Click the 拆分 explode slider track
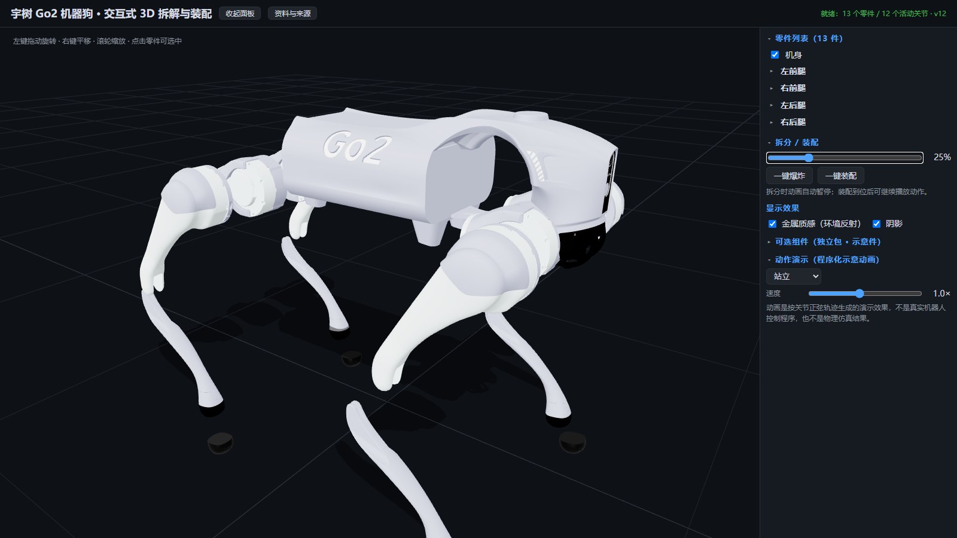957x538 pixels. click(845, 158)
